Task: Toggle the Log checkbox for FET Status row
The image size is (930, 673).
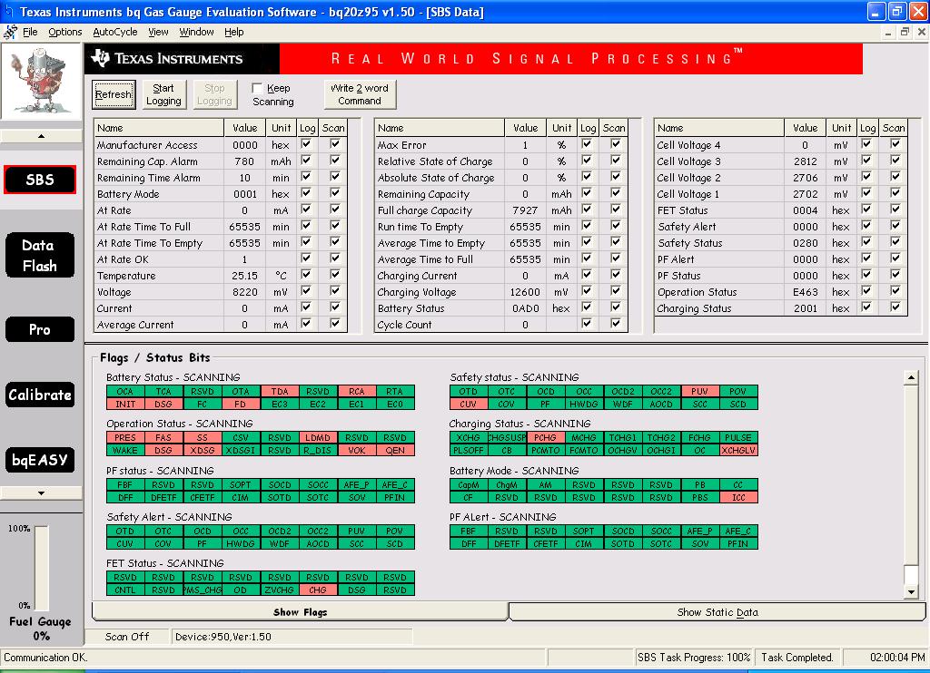Action: coord(866,210)
